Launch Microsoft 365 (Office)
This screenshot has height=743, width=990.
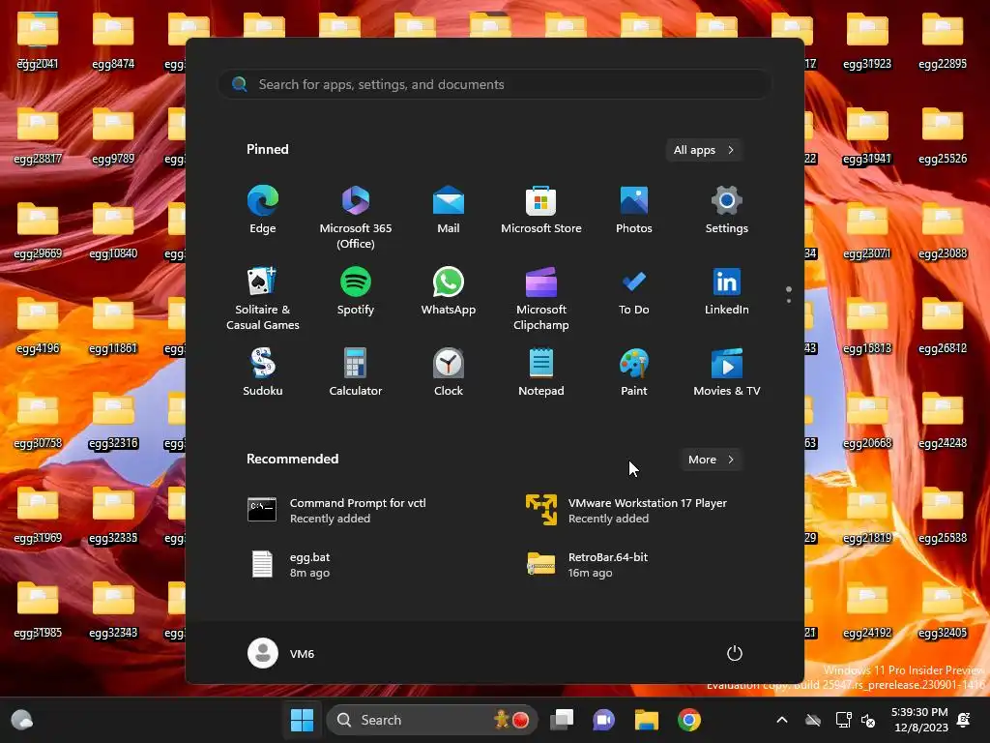(356, 218)
